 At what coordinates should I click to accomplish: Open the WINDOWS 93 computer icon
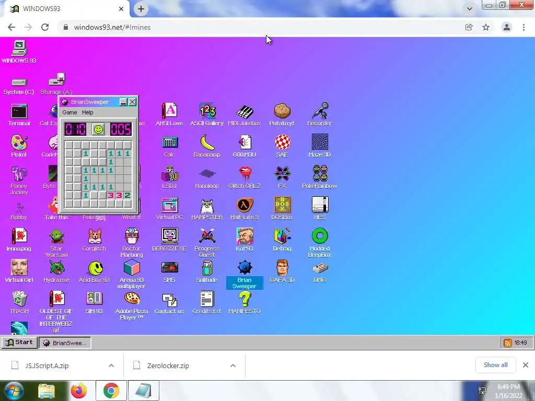point(19,48)
